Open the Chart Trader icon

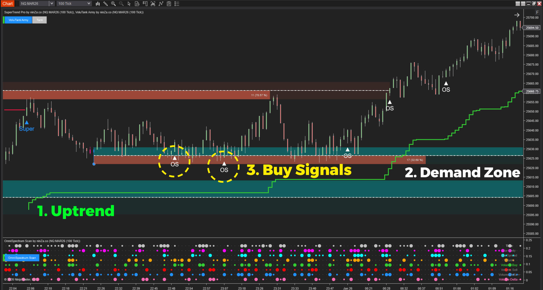[x=145, y=4]
